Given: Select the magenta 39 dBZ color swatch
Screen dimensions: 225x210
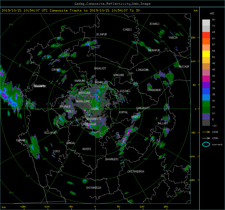Looking at the screenshot, I should tap(206, 79).
